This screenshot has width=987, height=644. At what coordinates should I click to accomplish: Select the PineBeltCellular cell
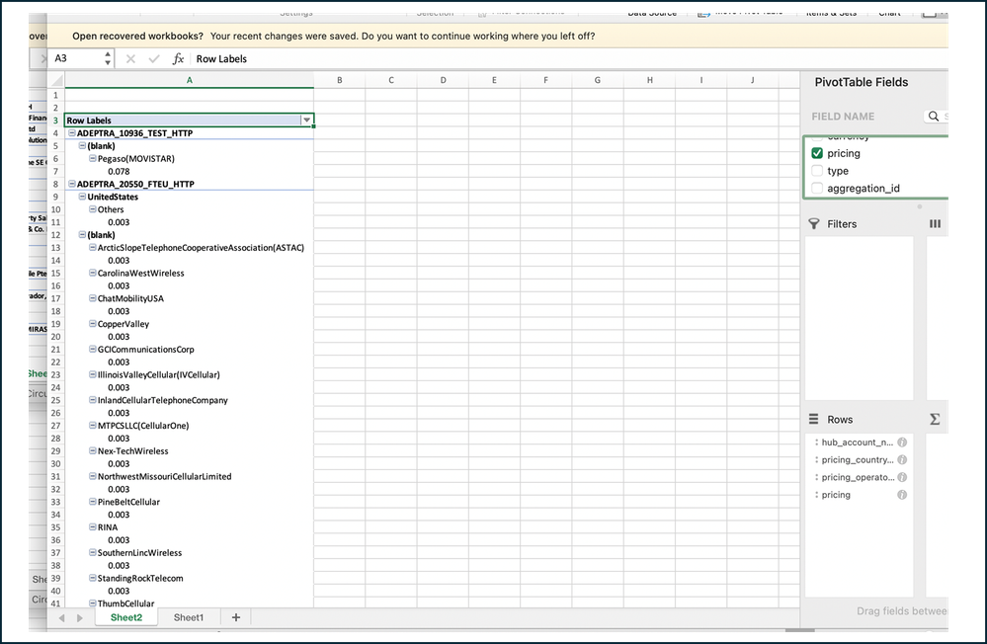point(189,502)
